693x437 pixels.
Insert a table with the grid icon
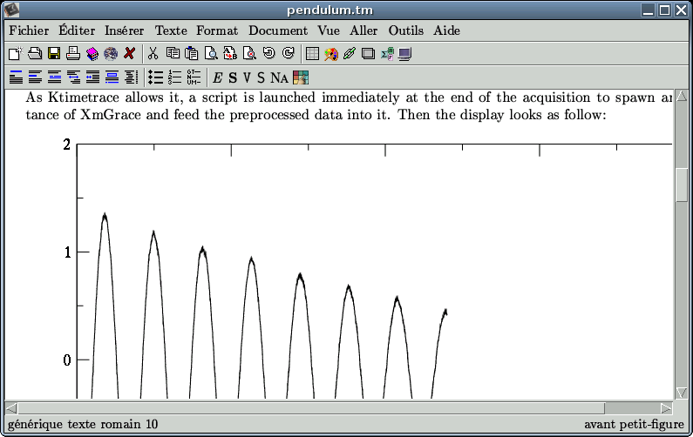point(312,54)
